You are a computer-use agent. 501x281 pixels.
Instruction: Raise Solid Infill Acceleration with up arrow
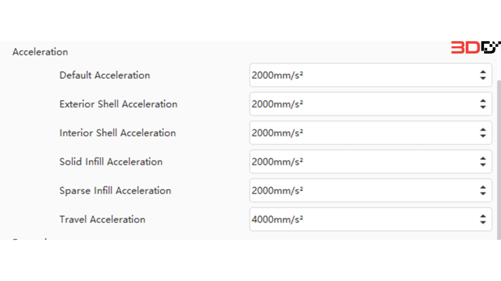click(x=483, y=159)
